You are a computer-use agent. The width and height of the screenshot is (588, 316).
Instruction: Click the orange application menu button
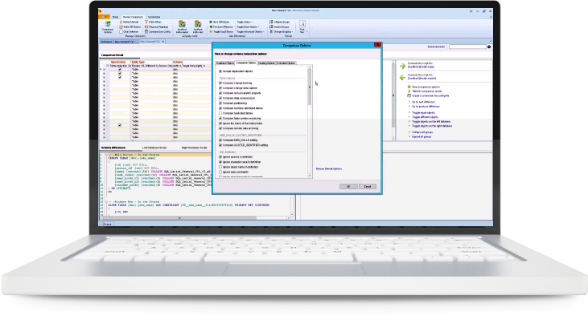[104, 17]
